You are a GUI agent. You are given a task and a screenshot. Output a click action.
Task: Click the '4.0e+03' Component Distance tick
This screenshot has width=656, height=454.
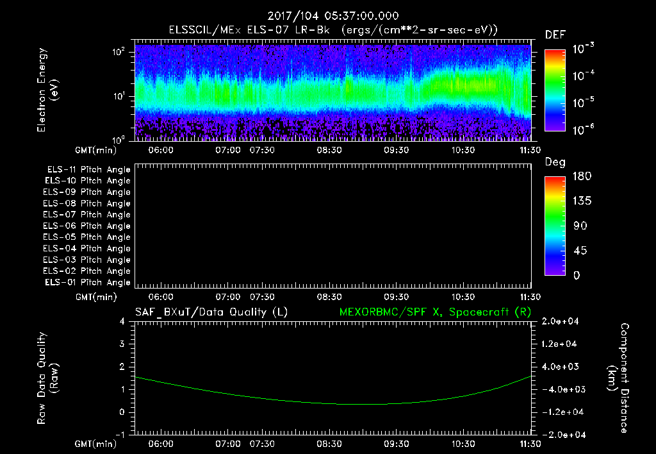coord(560,366)
